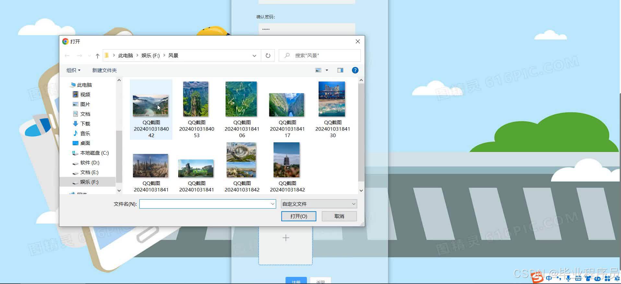Click the forward navigation arrow
This screenshot has height=284, width=621.
[x=79, y=56]
